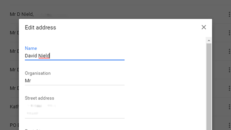231x130 pixels.
Task: Click the blue Name label
Action: click(x=31, y=48)
